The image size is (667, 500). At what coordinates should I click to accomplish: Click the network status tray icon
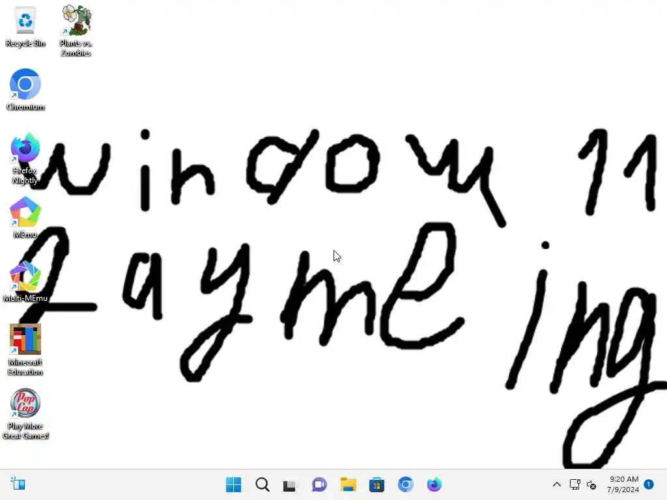(575, 484)
